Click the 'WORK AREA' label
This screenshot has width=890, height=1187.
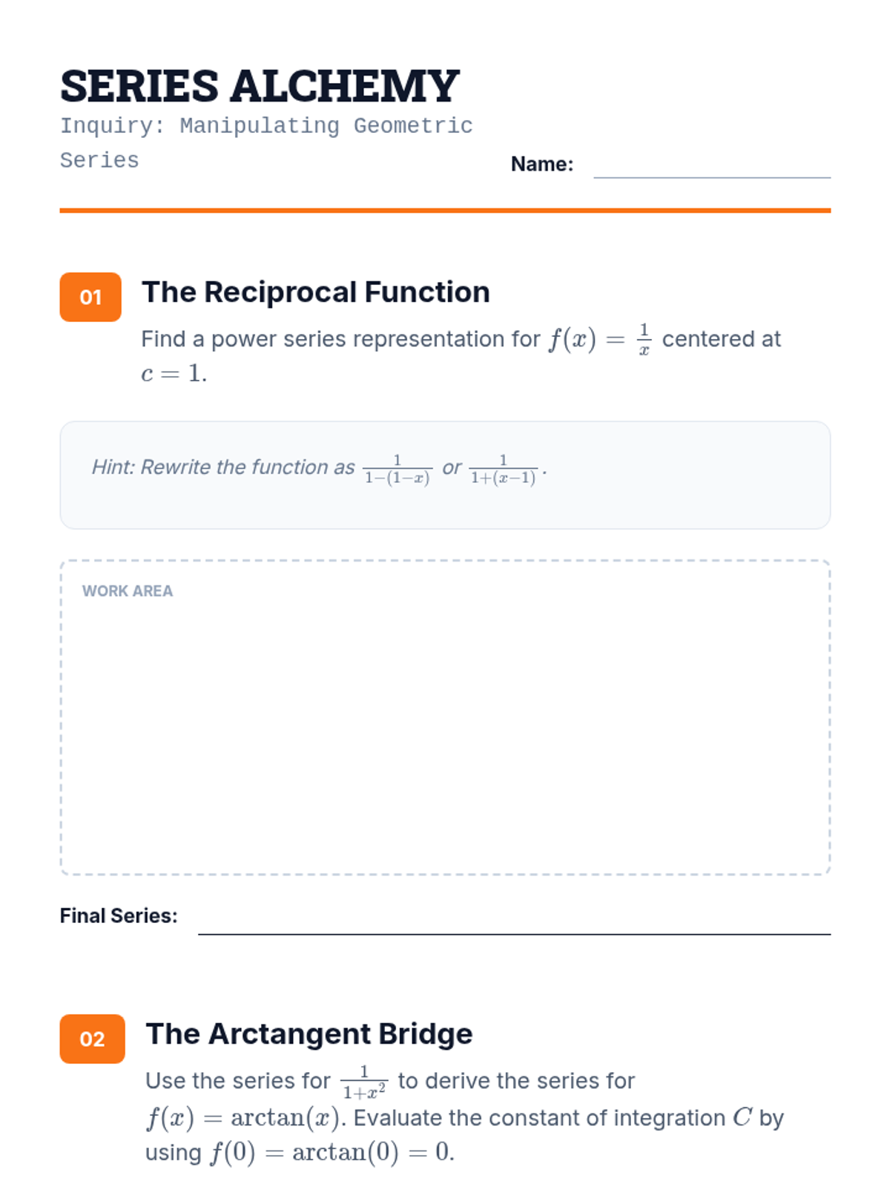click(128, 591)
